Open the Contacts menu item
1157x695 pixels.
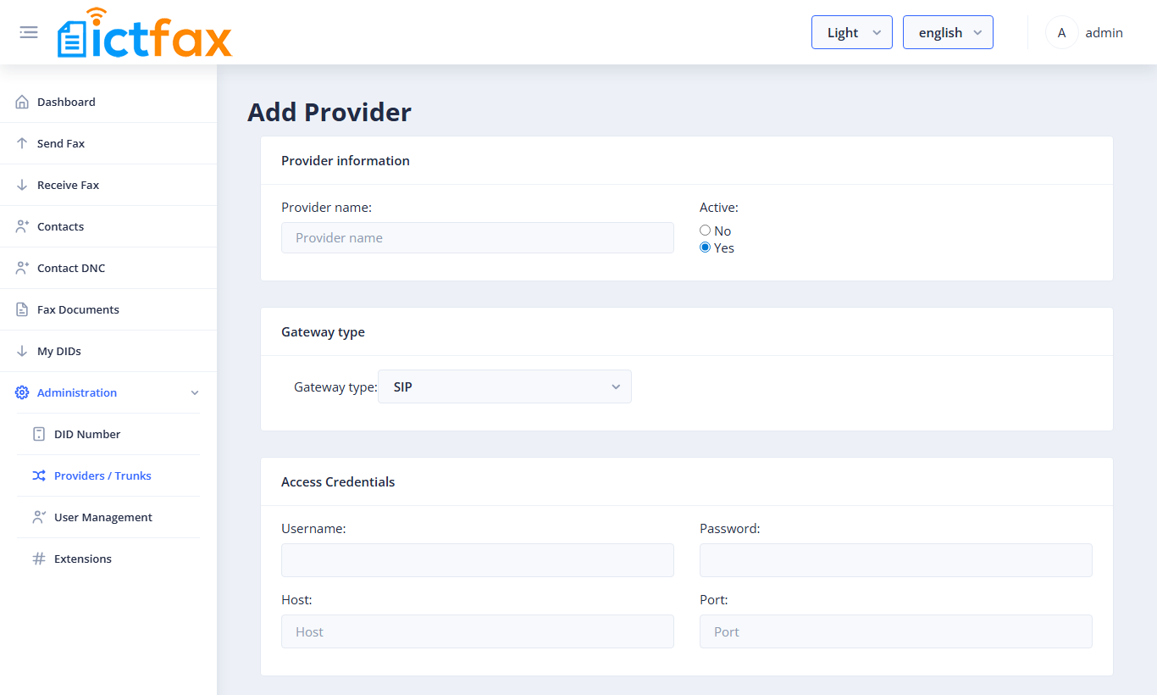(60, 226)
